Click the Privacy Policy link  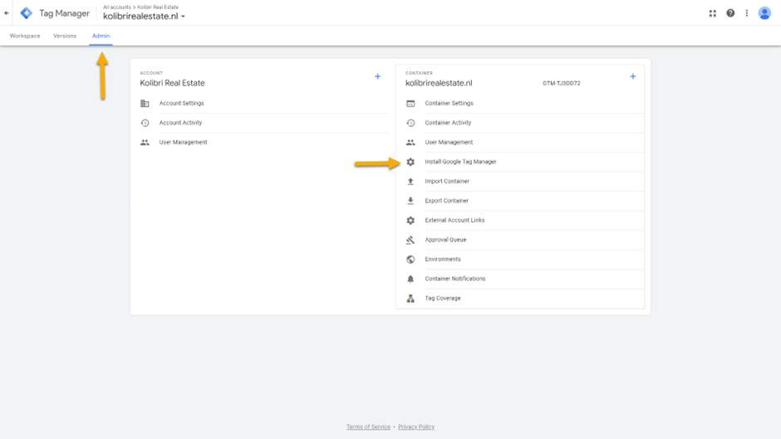[416, 427]
